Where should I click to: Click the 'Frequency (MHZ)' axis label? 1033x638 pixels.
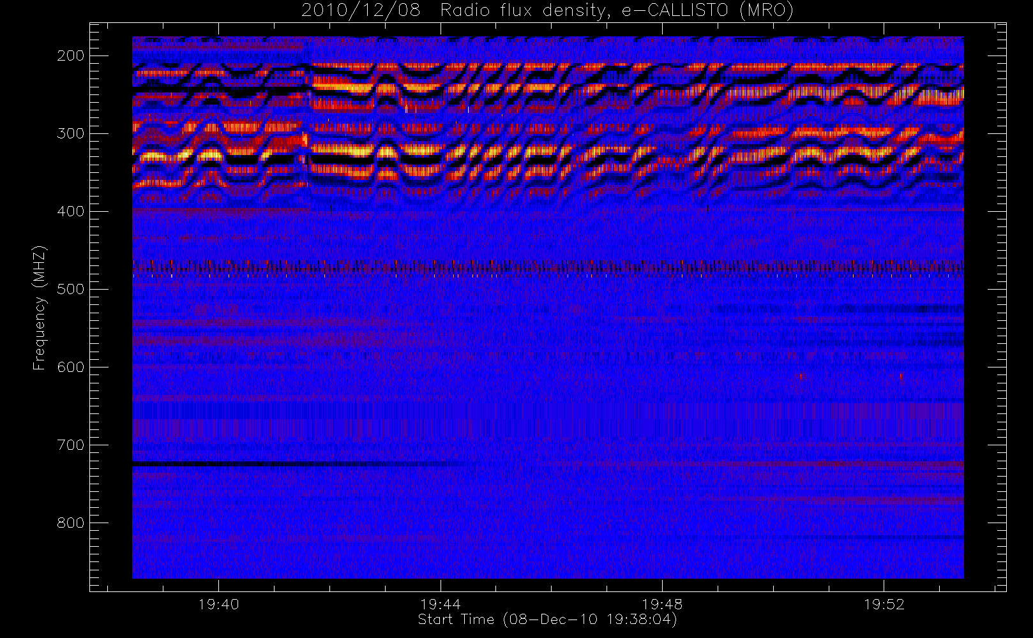(40, 308)
